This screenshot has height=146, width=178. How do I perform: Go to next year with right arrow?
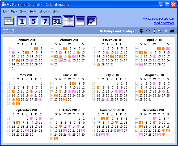pos(160,31)
